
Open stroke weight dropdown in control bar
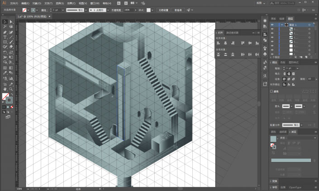62,10
